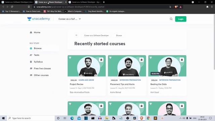The width and height of the screenshot is (215, 121).
Task: Open Other courses in sidebar
Action: coord(39,75)
